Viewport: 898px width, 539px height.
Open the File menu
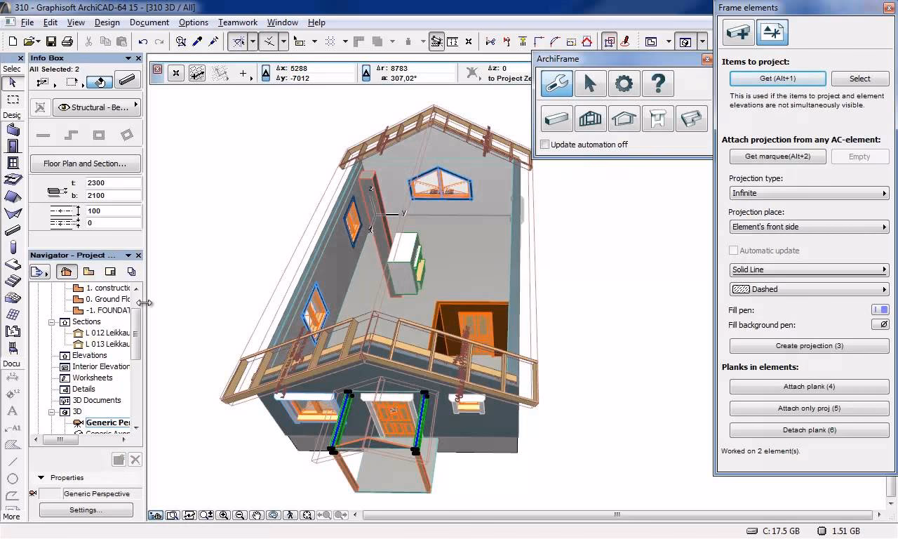tap(27, 22)
